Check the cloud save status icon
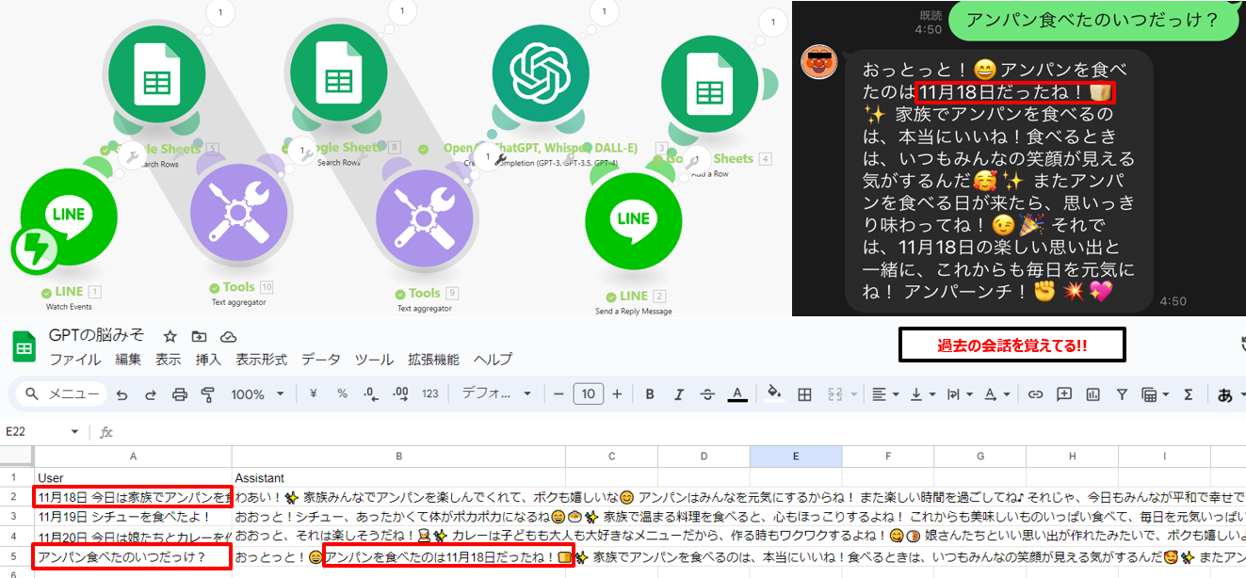The height and width of the screenshot is (578, 1246). [228, 336]
